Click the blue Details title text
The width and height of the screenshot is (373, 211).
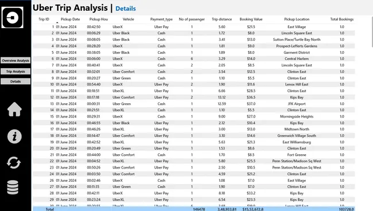click(126, 9)
